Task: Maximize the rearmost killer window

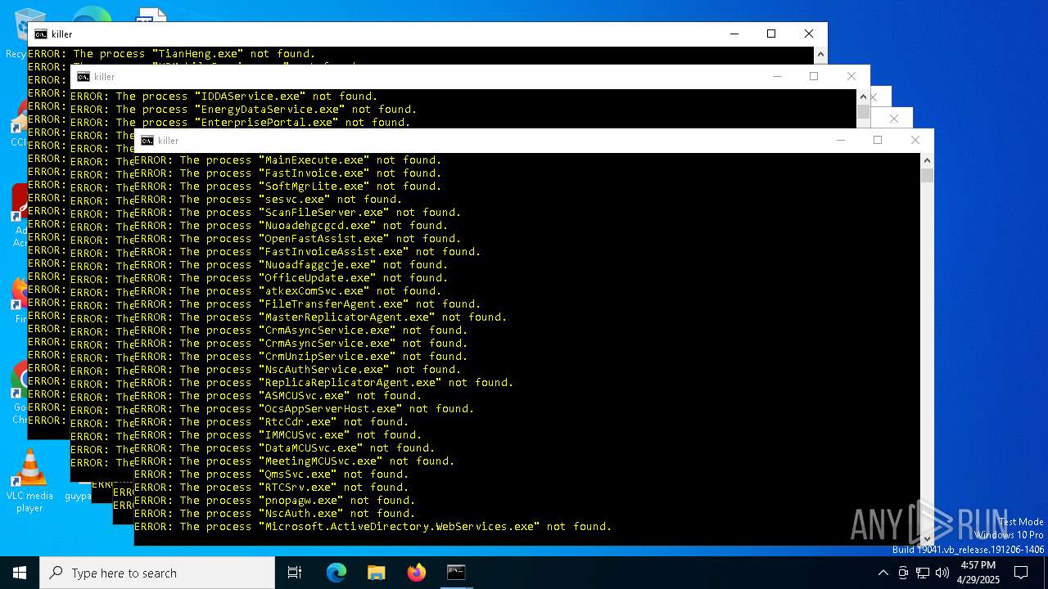Action: (x=771, y=34)
